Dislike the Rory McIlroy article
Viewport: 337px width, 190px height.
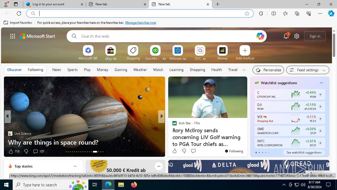pos(184,151)
